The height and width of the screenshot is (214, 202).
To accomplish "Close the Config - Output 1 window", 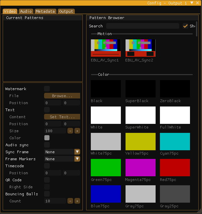I will pos(198,3).
